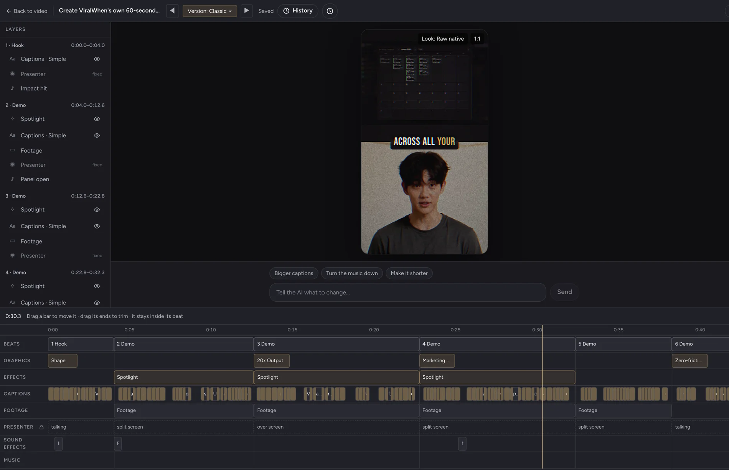Image resolution: width=729 pixels, height=470 pixels.
Task: Select the Impact hit sound layer
Action: [55, 89]
